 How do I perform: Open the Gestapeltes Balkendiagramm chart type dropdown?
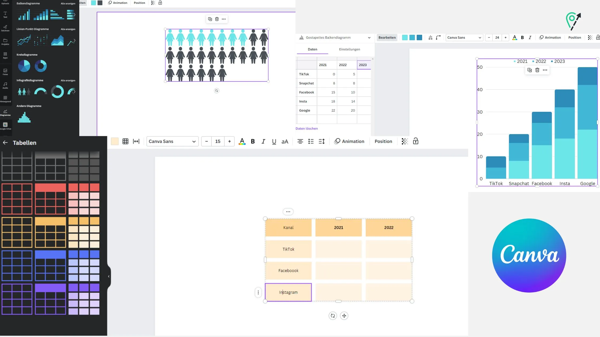335,37
